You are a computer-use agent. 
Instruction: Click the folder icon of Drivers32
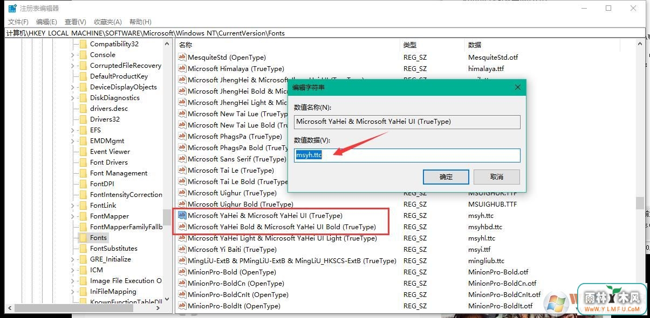(x=83, y=119)
